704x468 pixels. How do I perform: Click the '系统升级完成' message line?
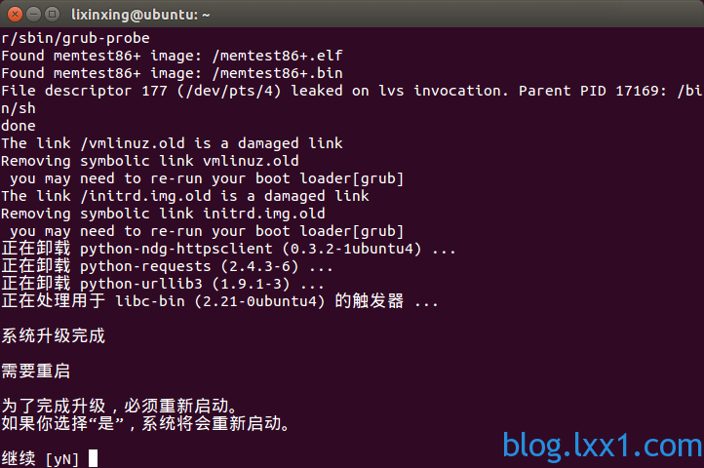pyautogui.click(x=53, y=336)
